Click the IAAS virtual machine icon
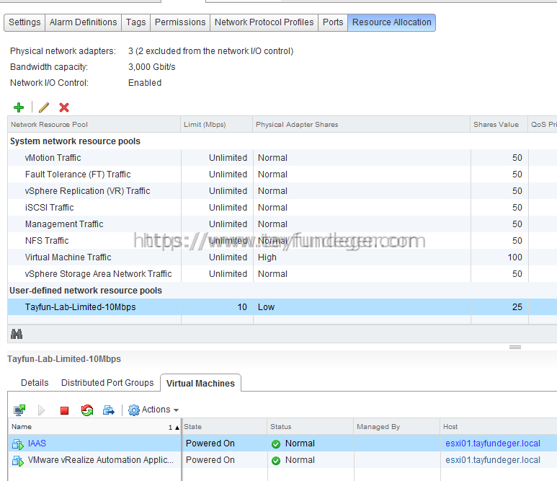 [18, 444]
